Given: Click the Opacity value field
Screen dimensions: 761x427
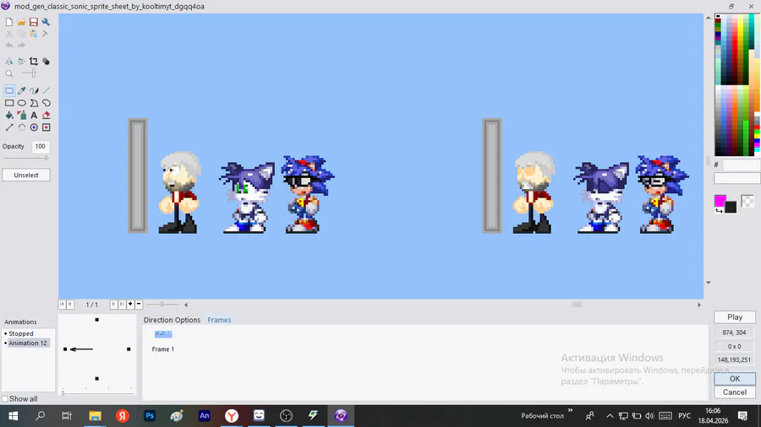Looking at the screenshot, I should click(x=41, y=146).
